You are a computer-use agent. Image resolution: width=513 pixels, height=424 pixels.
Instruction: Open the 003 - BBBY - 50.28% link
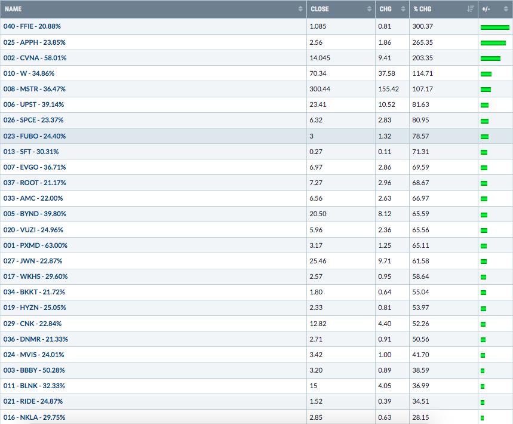tap(34, 370)
